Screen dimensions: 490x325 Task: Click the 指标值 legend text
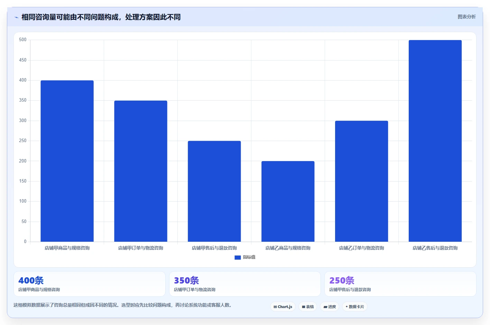[249, 257]
